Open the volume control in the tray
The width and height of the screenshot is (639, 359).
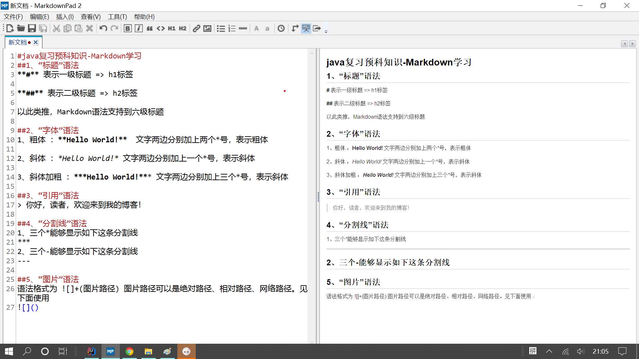point(581,351)
